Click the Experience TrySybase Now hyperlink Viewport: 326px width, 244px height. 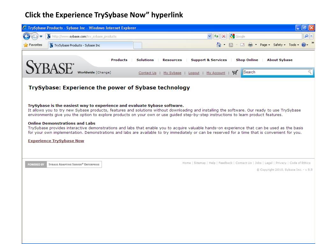click(x=56, y=141)
